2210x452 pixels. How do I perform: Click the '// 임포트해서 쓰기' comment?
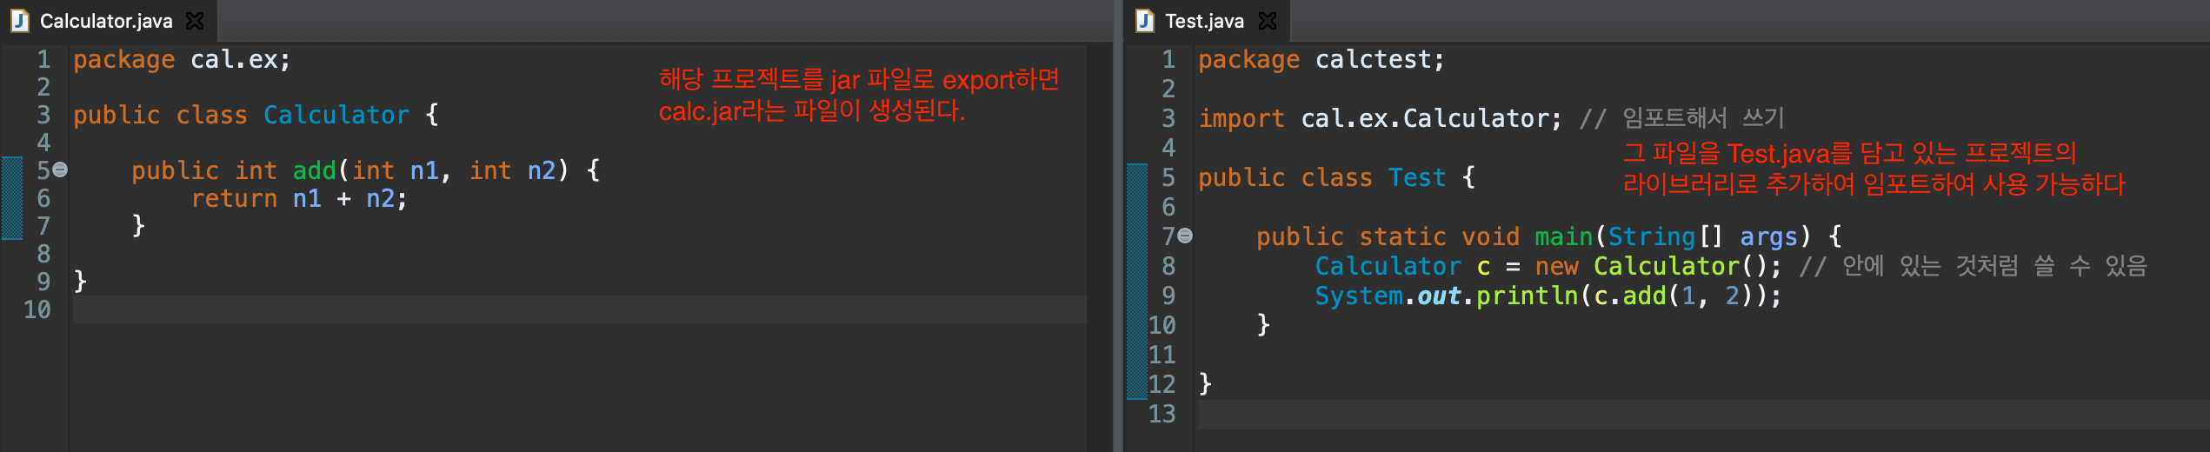(x=1681, y=118)
